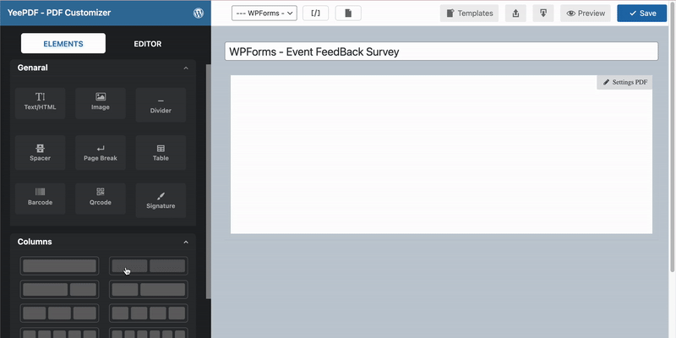676x338 pixels.
Task: Choose the wide-left narrow-right column layout
Action: point(59,290)
